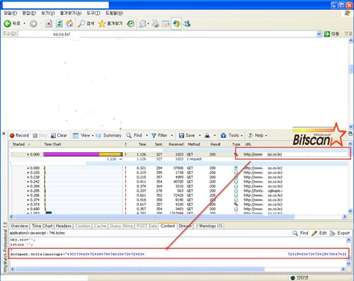Click Find in the Content panel
The height and width of the screenshot is (281, 354).
point(300,233)
